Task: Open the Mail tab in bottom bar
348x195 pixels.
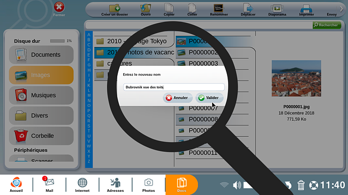Action: [x=49, y=185]
